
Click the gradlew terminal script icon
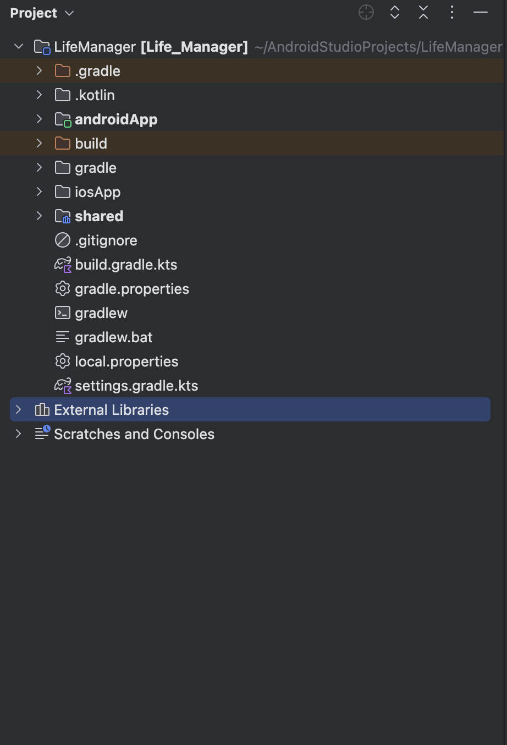[63, 313]
